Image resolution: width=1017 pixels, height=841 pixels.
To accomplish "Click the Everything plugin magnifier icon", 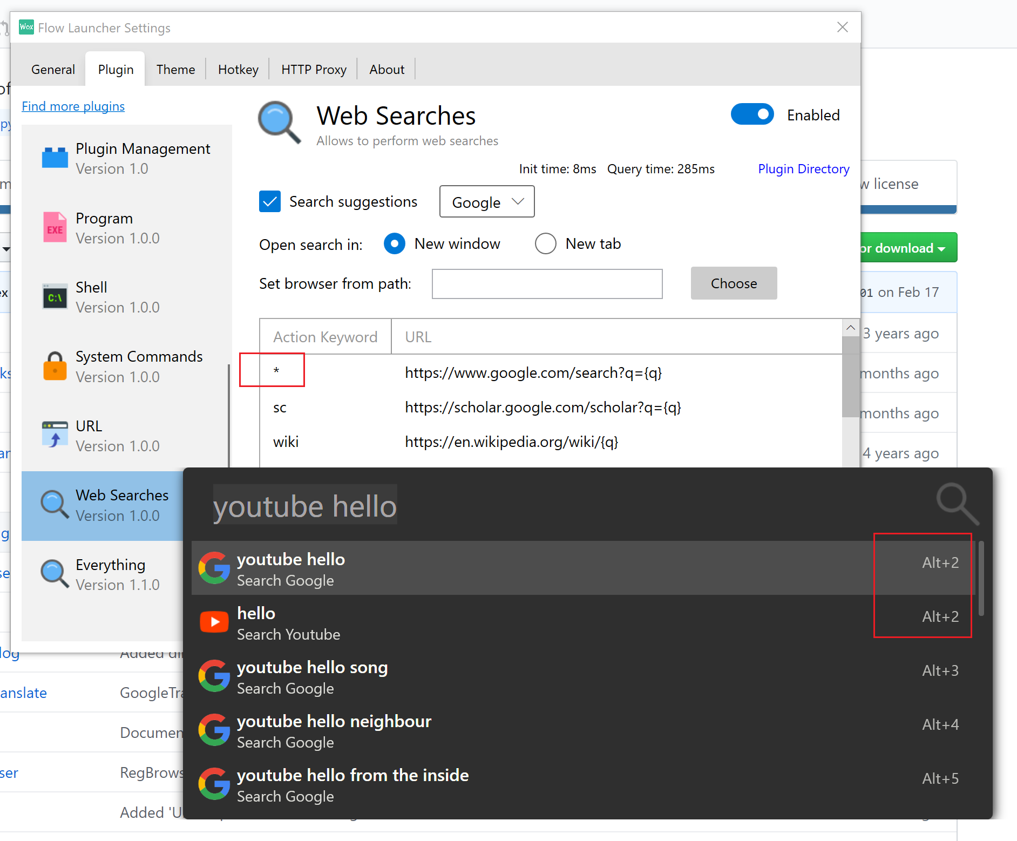I will point(55,574).
